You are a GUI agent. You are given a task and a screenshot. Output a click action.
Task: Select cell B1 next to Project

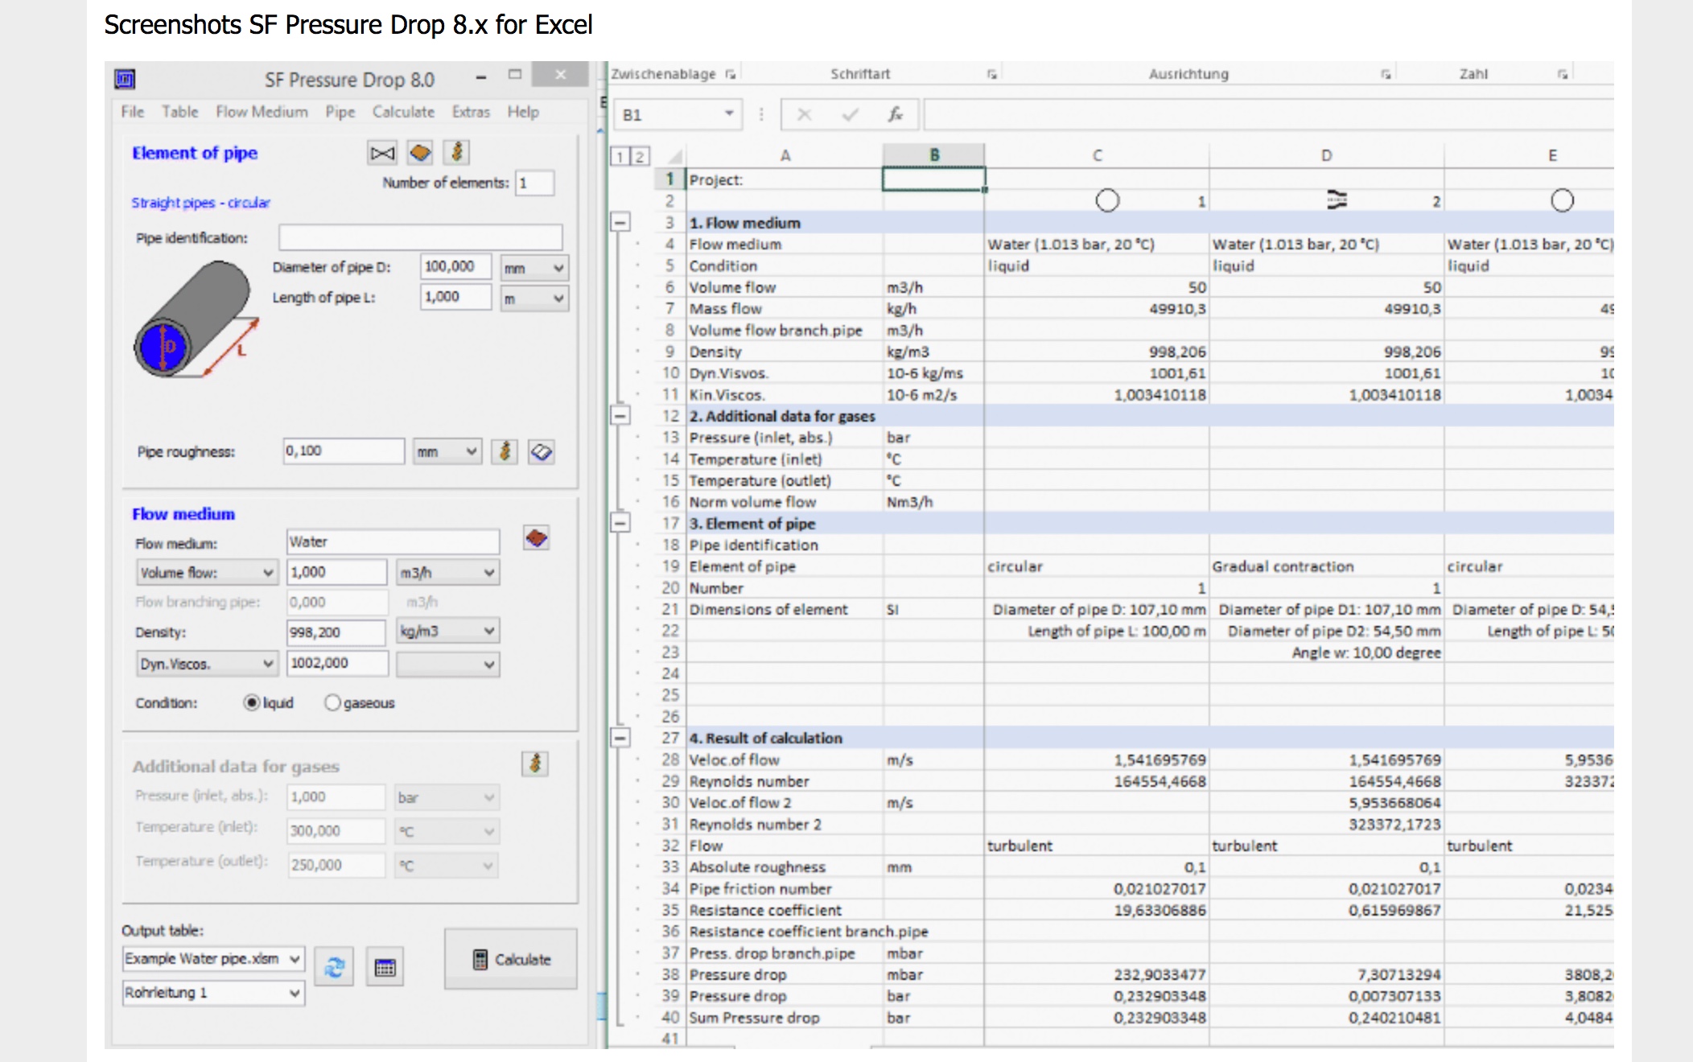pos(933,179)
